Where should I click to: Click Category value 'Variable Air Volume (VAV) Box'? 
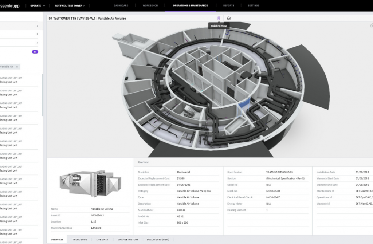[194, 191]
